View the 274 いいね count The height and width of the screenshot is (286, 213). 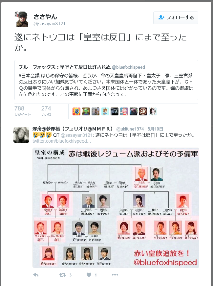(x=46, y=111)
